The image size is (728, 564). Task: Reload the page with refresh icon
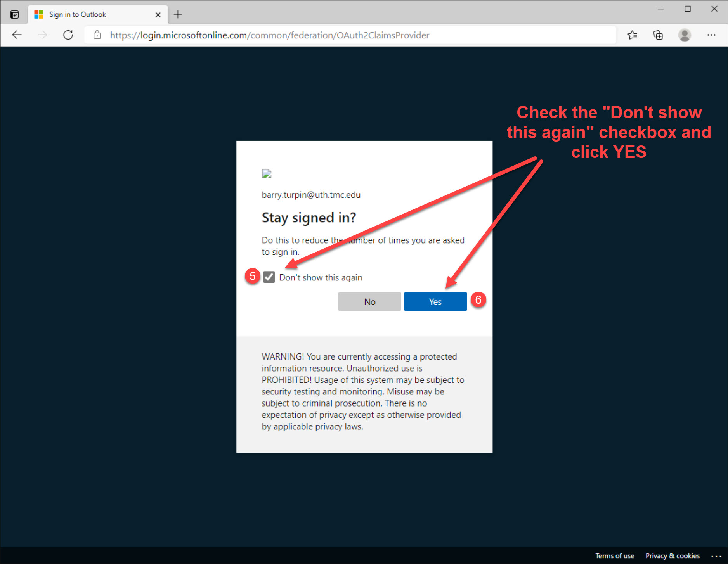68,35
